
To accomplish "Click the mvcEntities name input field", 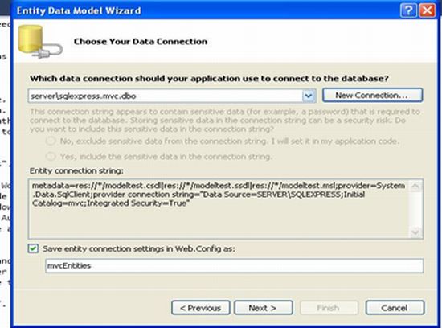I will [x=234, y=265].
